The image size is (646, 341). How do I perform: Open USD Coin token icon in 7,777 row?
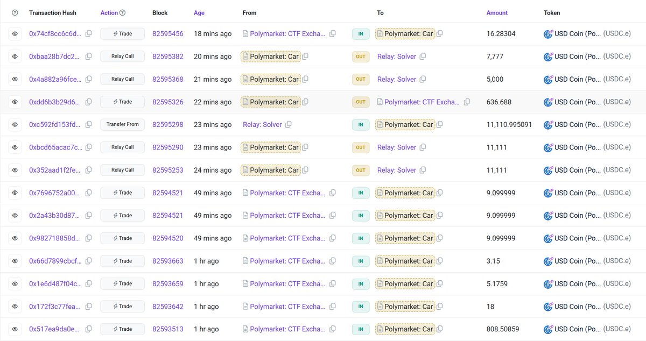[x=549, y=56]
